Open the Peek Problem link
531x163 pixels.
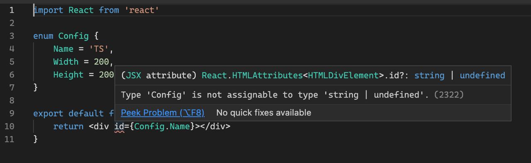[x=163, y=113]
